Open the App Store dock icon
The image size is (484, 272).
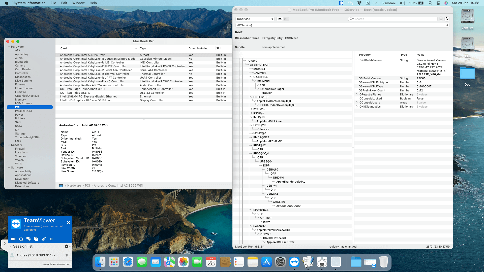coord(266,262)
